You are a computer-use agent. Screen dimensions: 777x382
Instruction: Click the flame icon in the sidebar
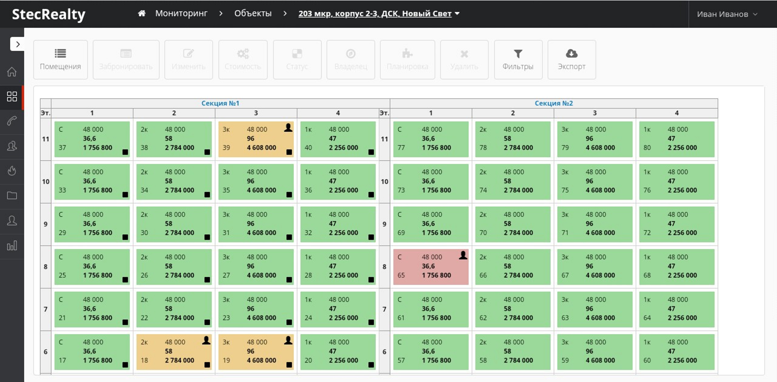pos(12,171)
